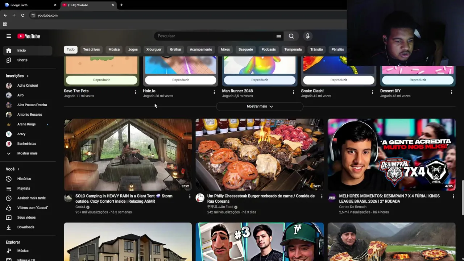
Task: Open options menu for Save The Pets
Action: pos(135,92)
